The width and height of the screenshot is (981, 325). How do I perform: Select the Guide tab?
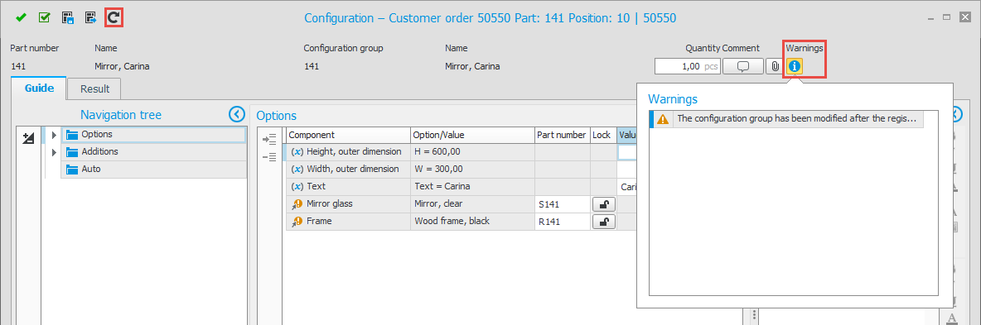pyautogui.click(x=39, y=88)
